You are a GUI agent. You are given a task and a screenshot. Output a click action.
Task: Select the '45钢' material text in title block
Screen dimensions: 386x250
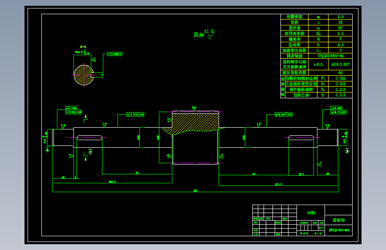pyautogui.click(x=311, y=213)
